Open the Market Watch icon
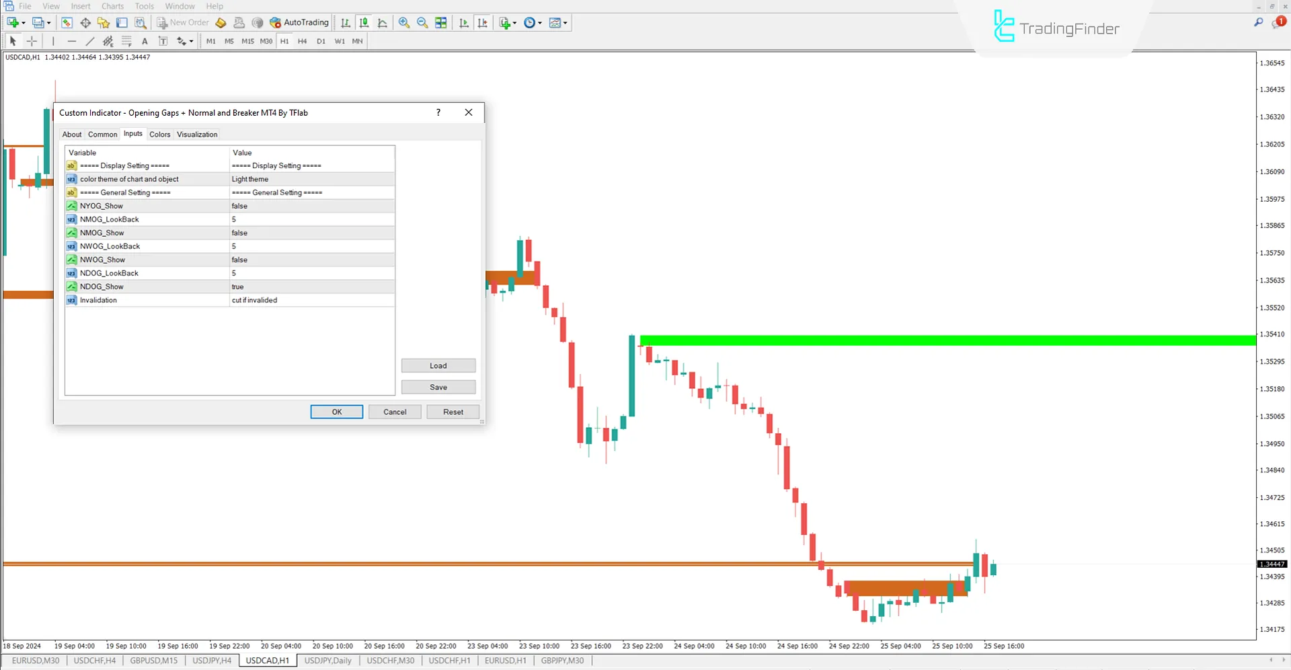Viewport: 1291px width, 670px height. 67,23
